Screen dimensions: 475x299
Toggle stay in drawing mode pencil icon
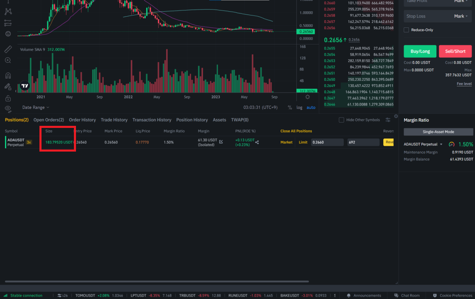click(8, 87)
